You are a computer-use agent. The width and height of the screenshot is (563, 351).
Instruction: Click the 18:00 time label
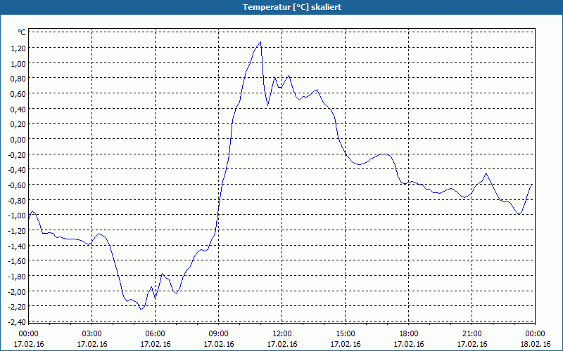point(409,334)
